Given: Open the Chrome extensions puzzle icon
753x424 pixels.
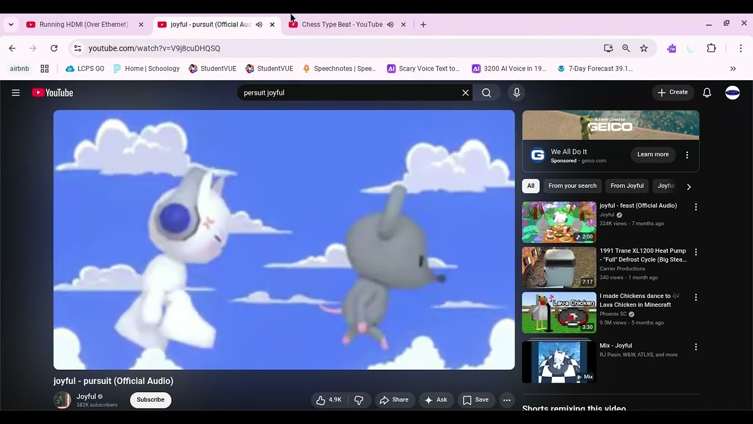Looking at the screenshot, I should coord(711,48).
